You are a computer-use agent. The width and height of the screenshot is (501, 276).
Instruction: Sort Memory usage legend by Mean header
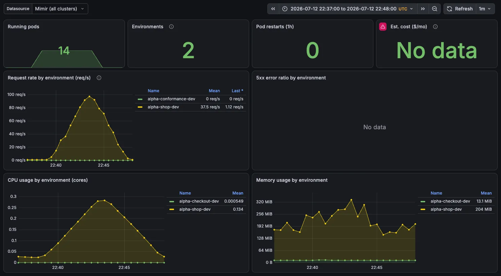(486, 193)
